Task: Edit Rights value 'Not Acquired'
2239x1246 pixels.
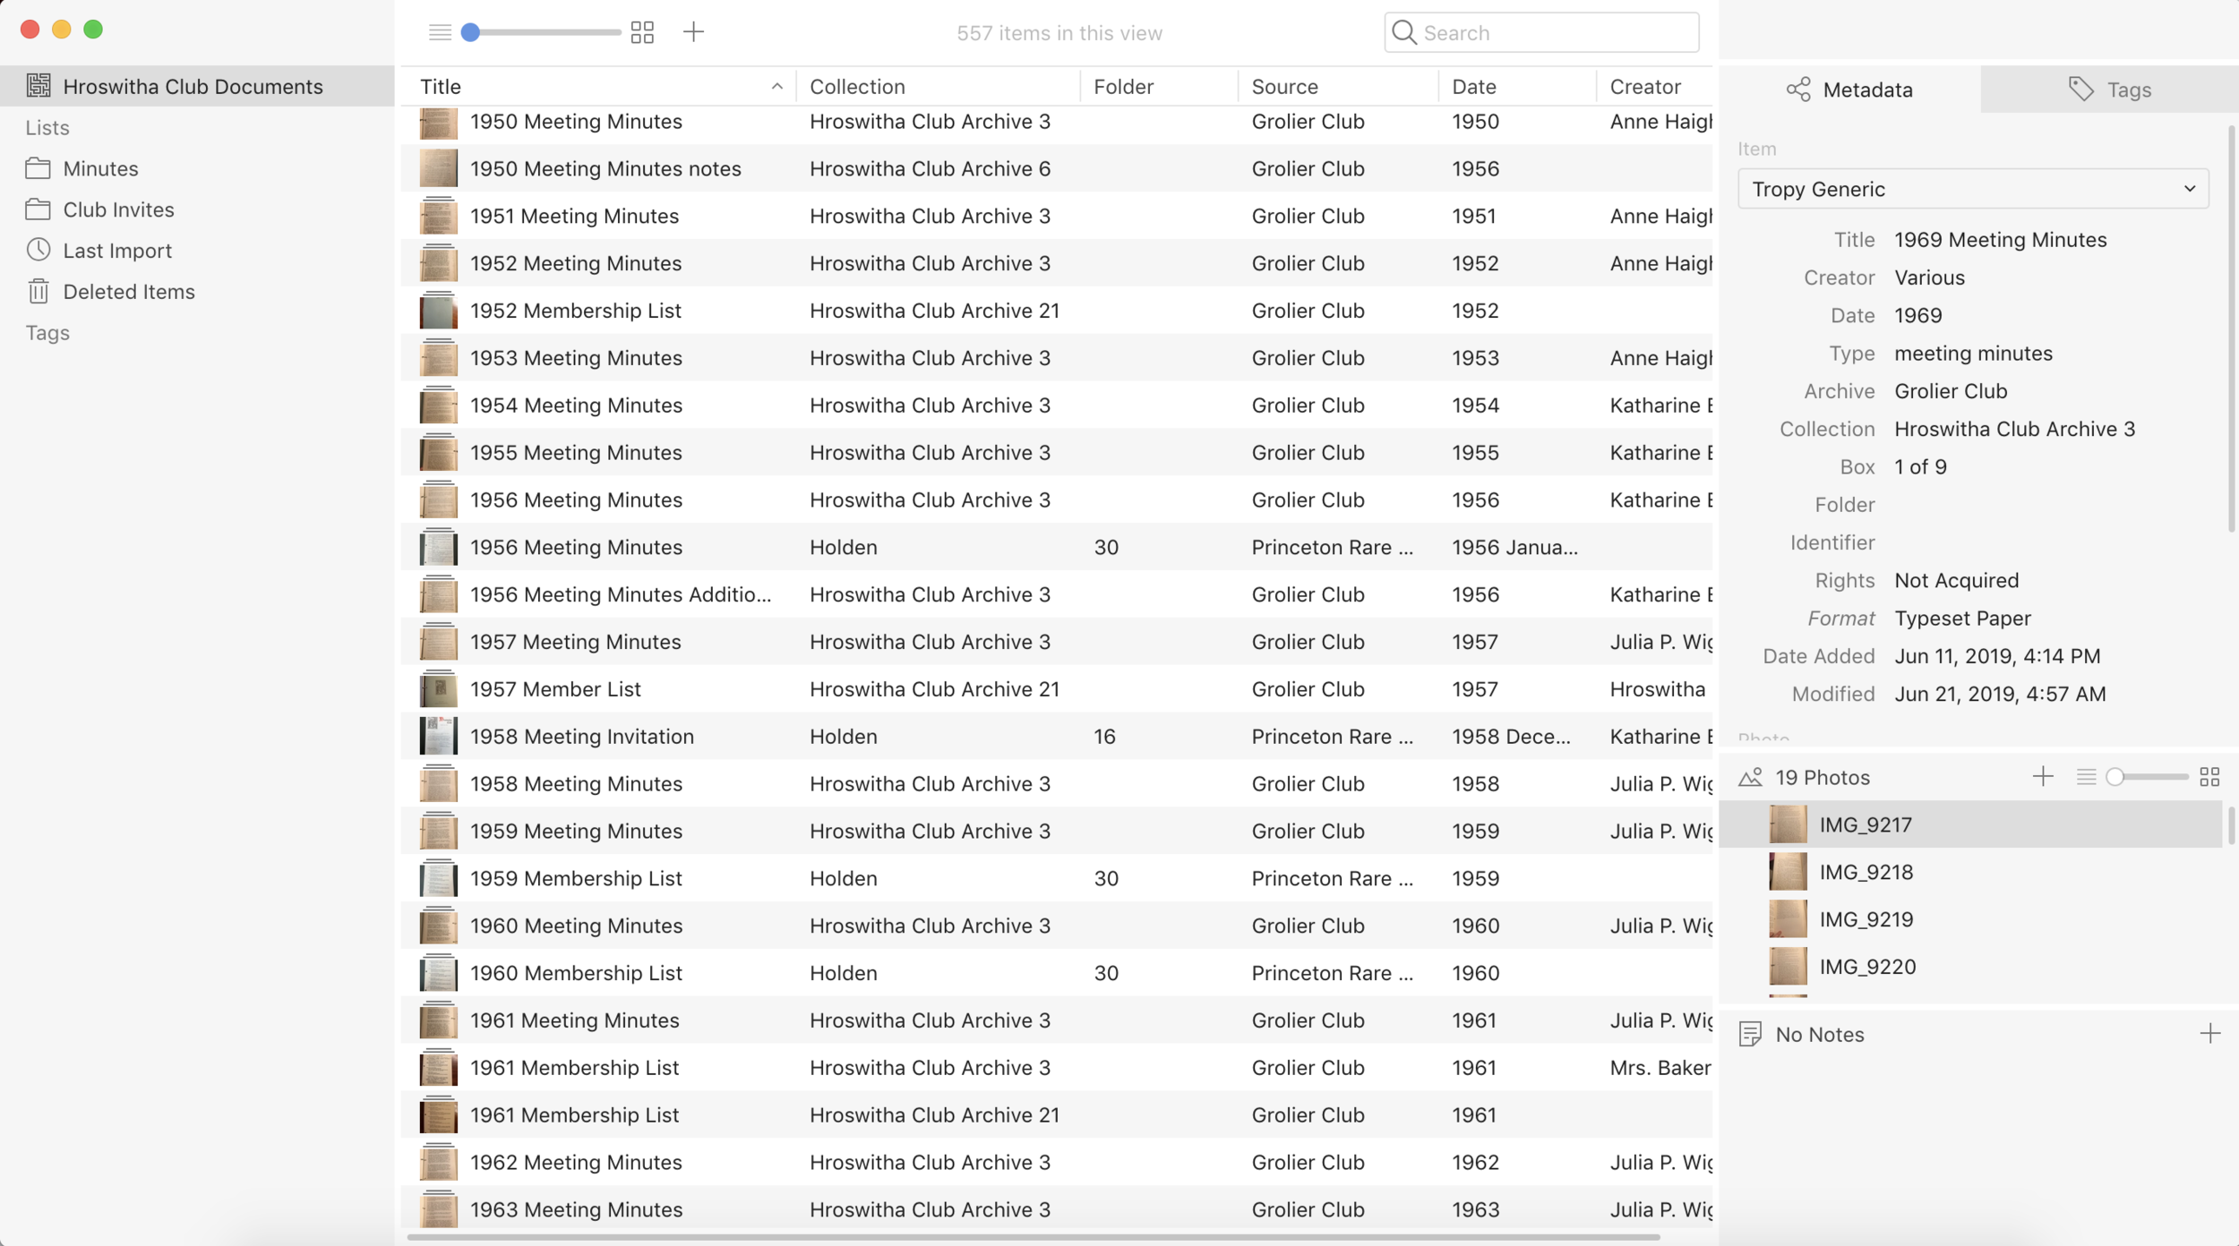Action: 1956,581
